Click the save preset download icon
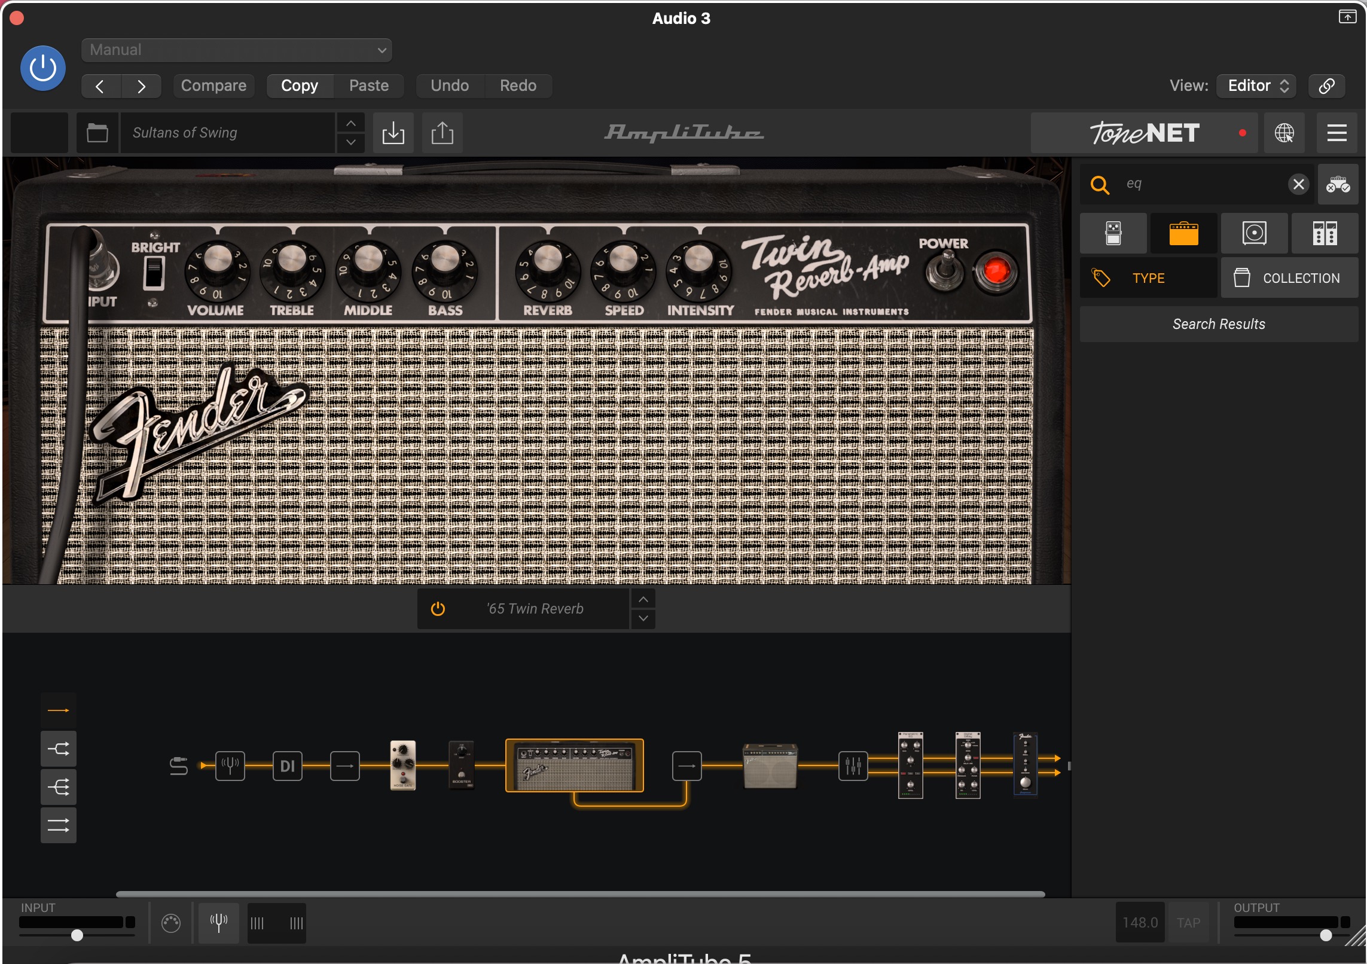Screen dimensions: 1367x964 (x=393, y=133)
